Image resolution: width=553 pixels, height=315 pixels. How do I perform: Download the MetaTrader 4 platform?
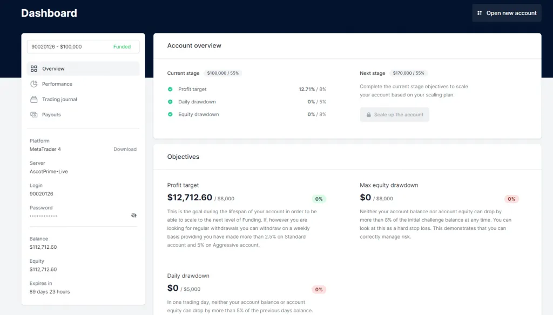coord(125,149)
